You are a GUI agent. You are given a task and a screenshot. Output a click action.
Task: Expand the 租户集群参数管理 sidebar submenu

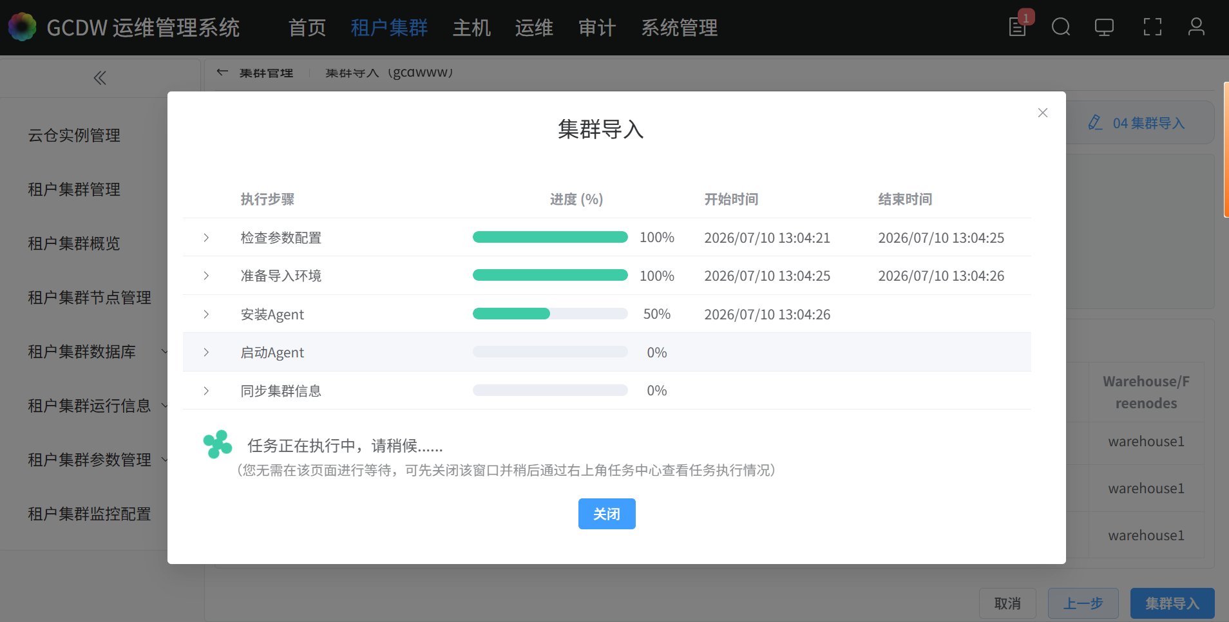click(x=164, y=460)
